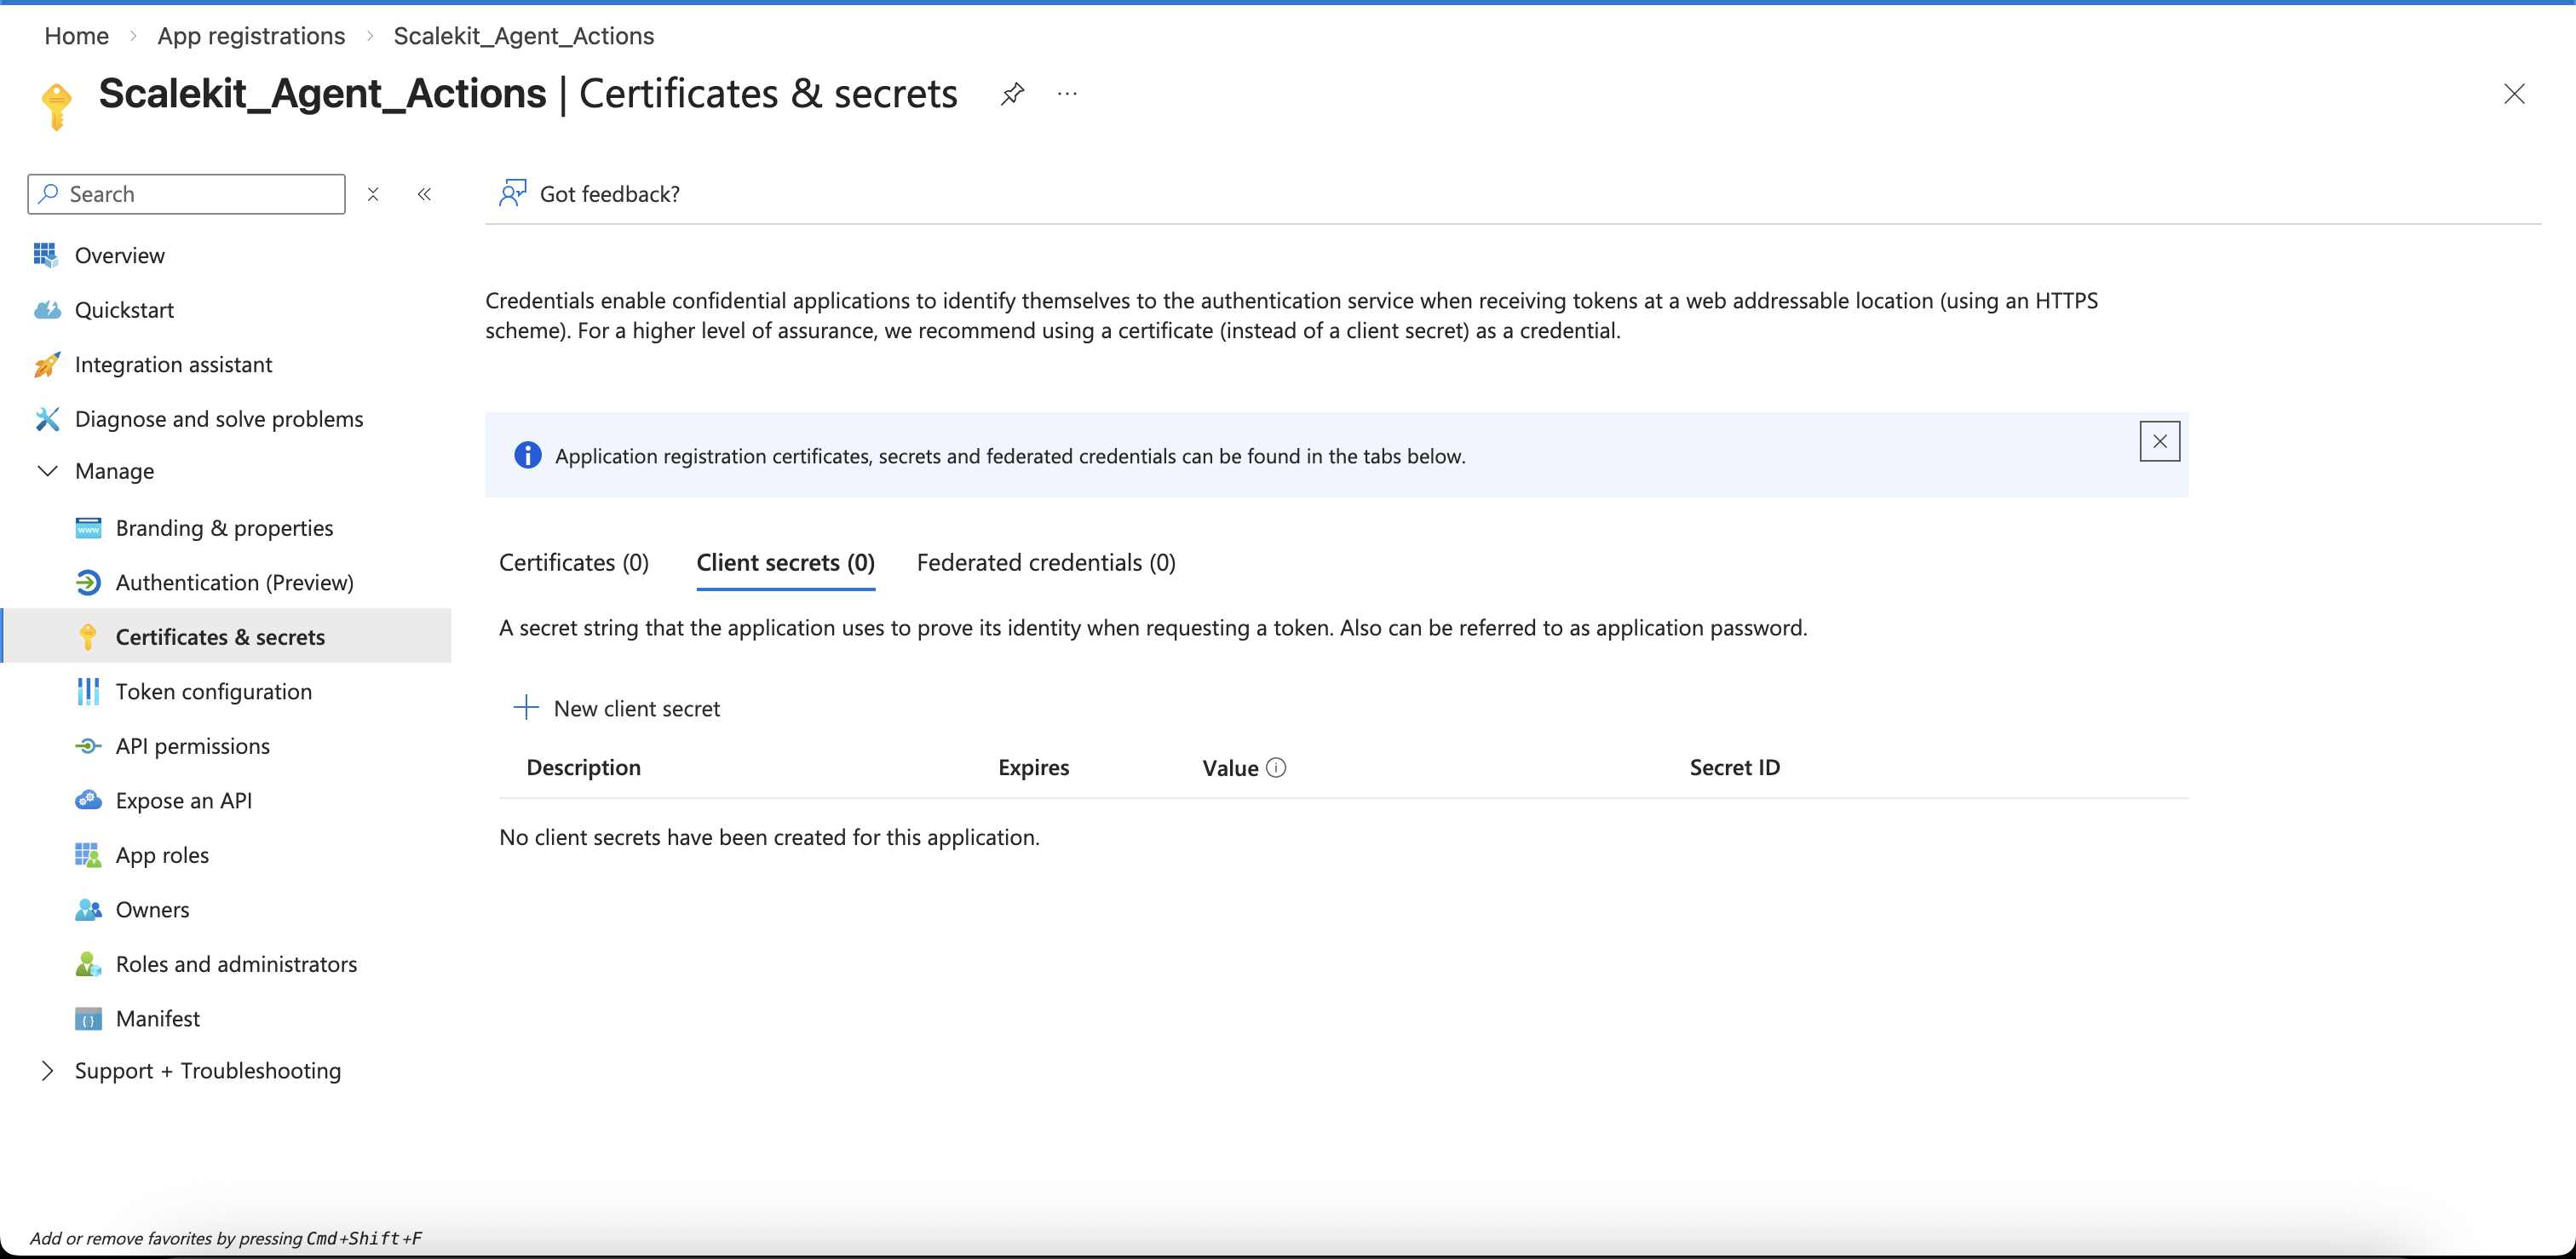
Task: Click Got feedback in the toolbar
Action: click(x=610, y=194)
